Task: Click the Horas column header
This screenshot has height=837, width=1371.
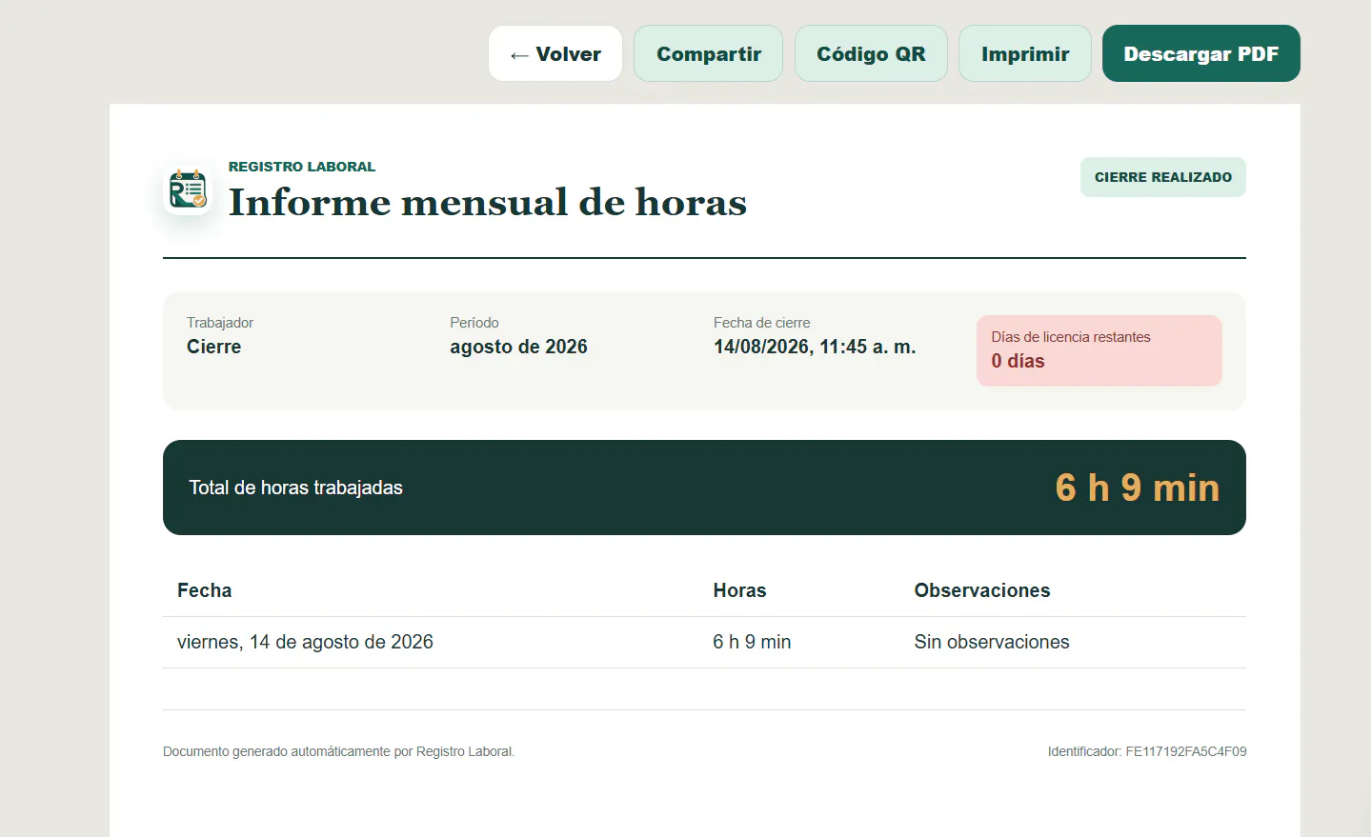Action: (739, 590)
